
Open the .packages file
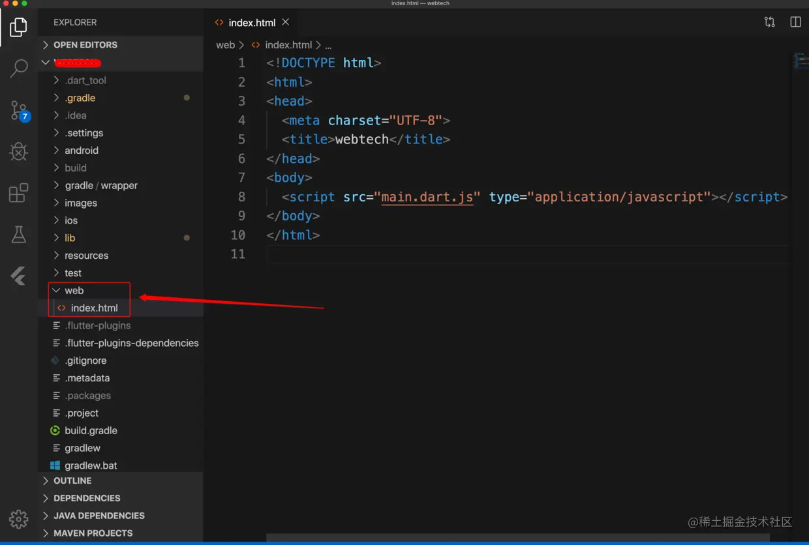[121, 396]
